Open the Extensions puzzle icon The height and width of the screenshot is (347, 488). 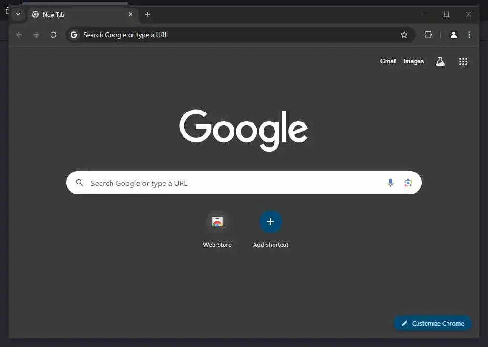[x=428, y=35]
